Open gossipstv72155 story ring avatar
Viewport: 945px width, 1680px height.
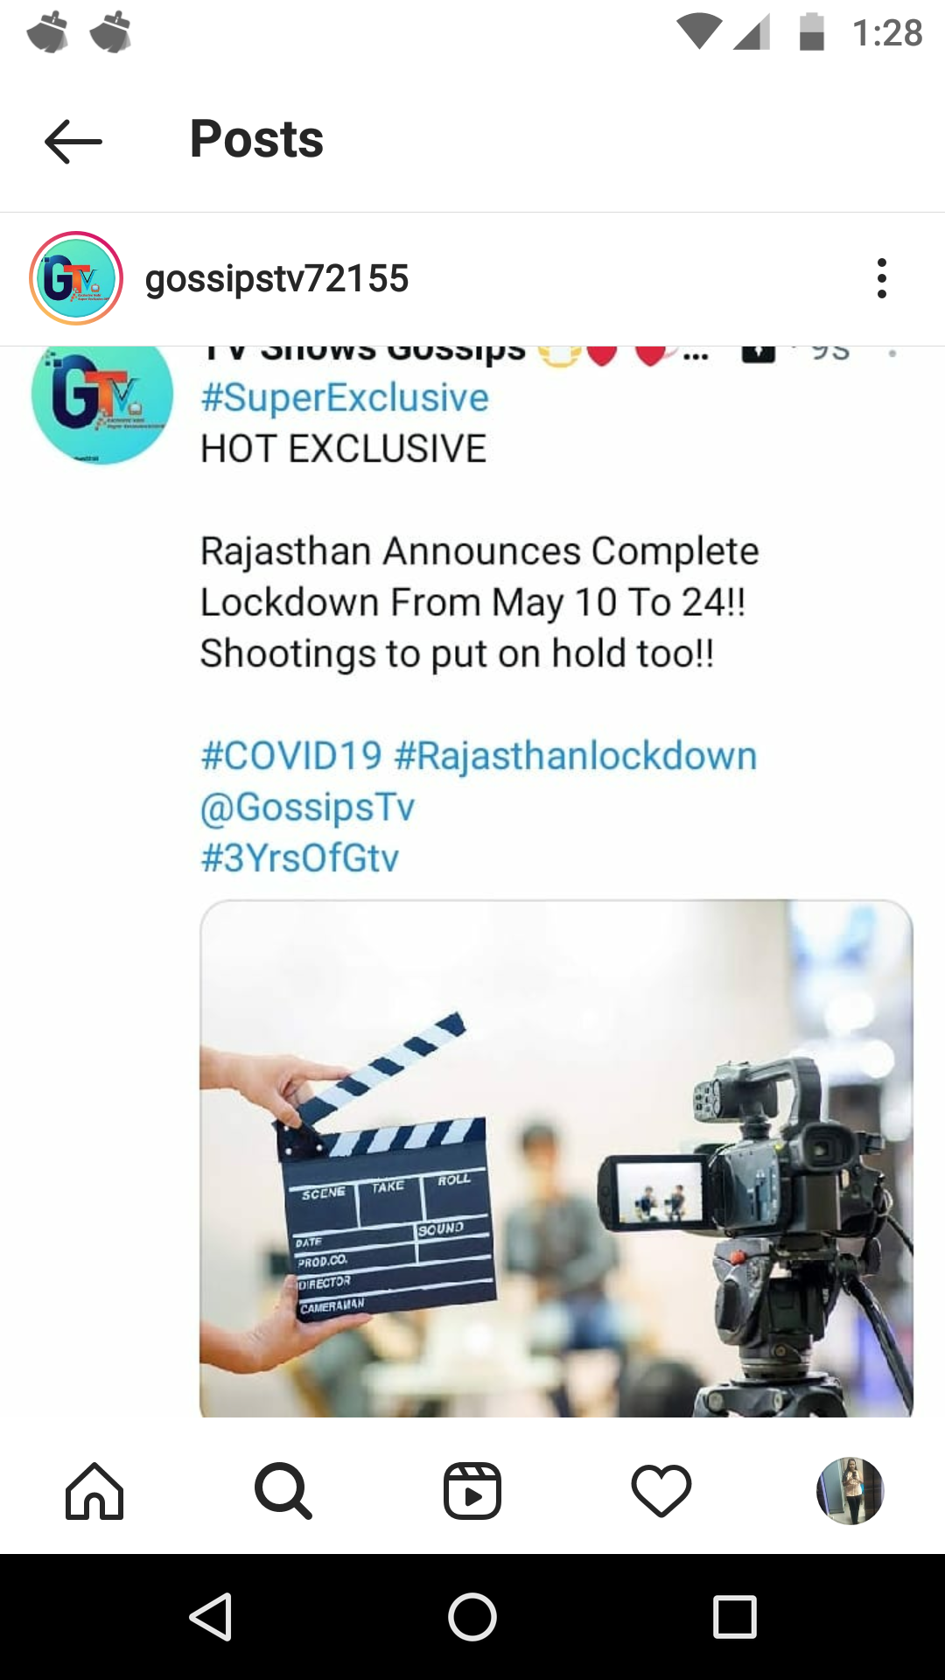coord(76,278)
